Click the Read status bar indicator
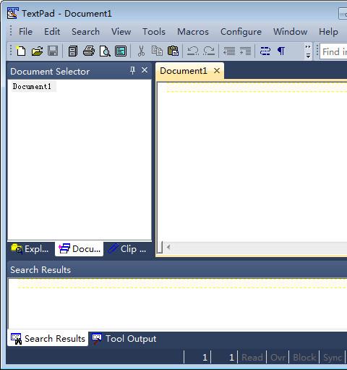The width and height of the screenshot is (347, 370). pyautogui.click(x=252, y=357)
